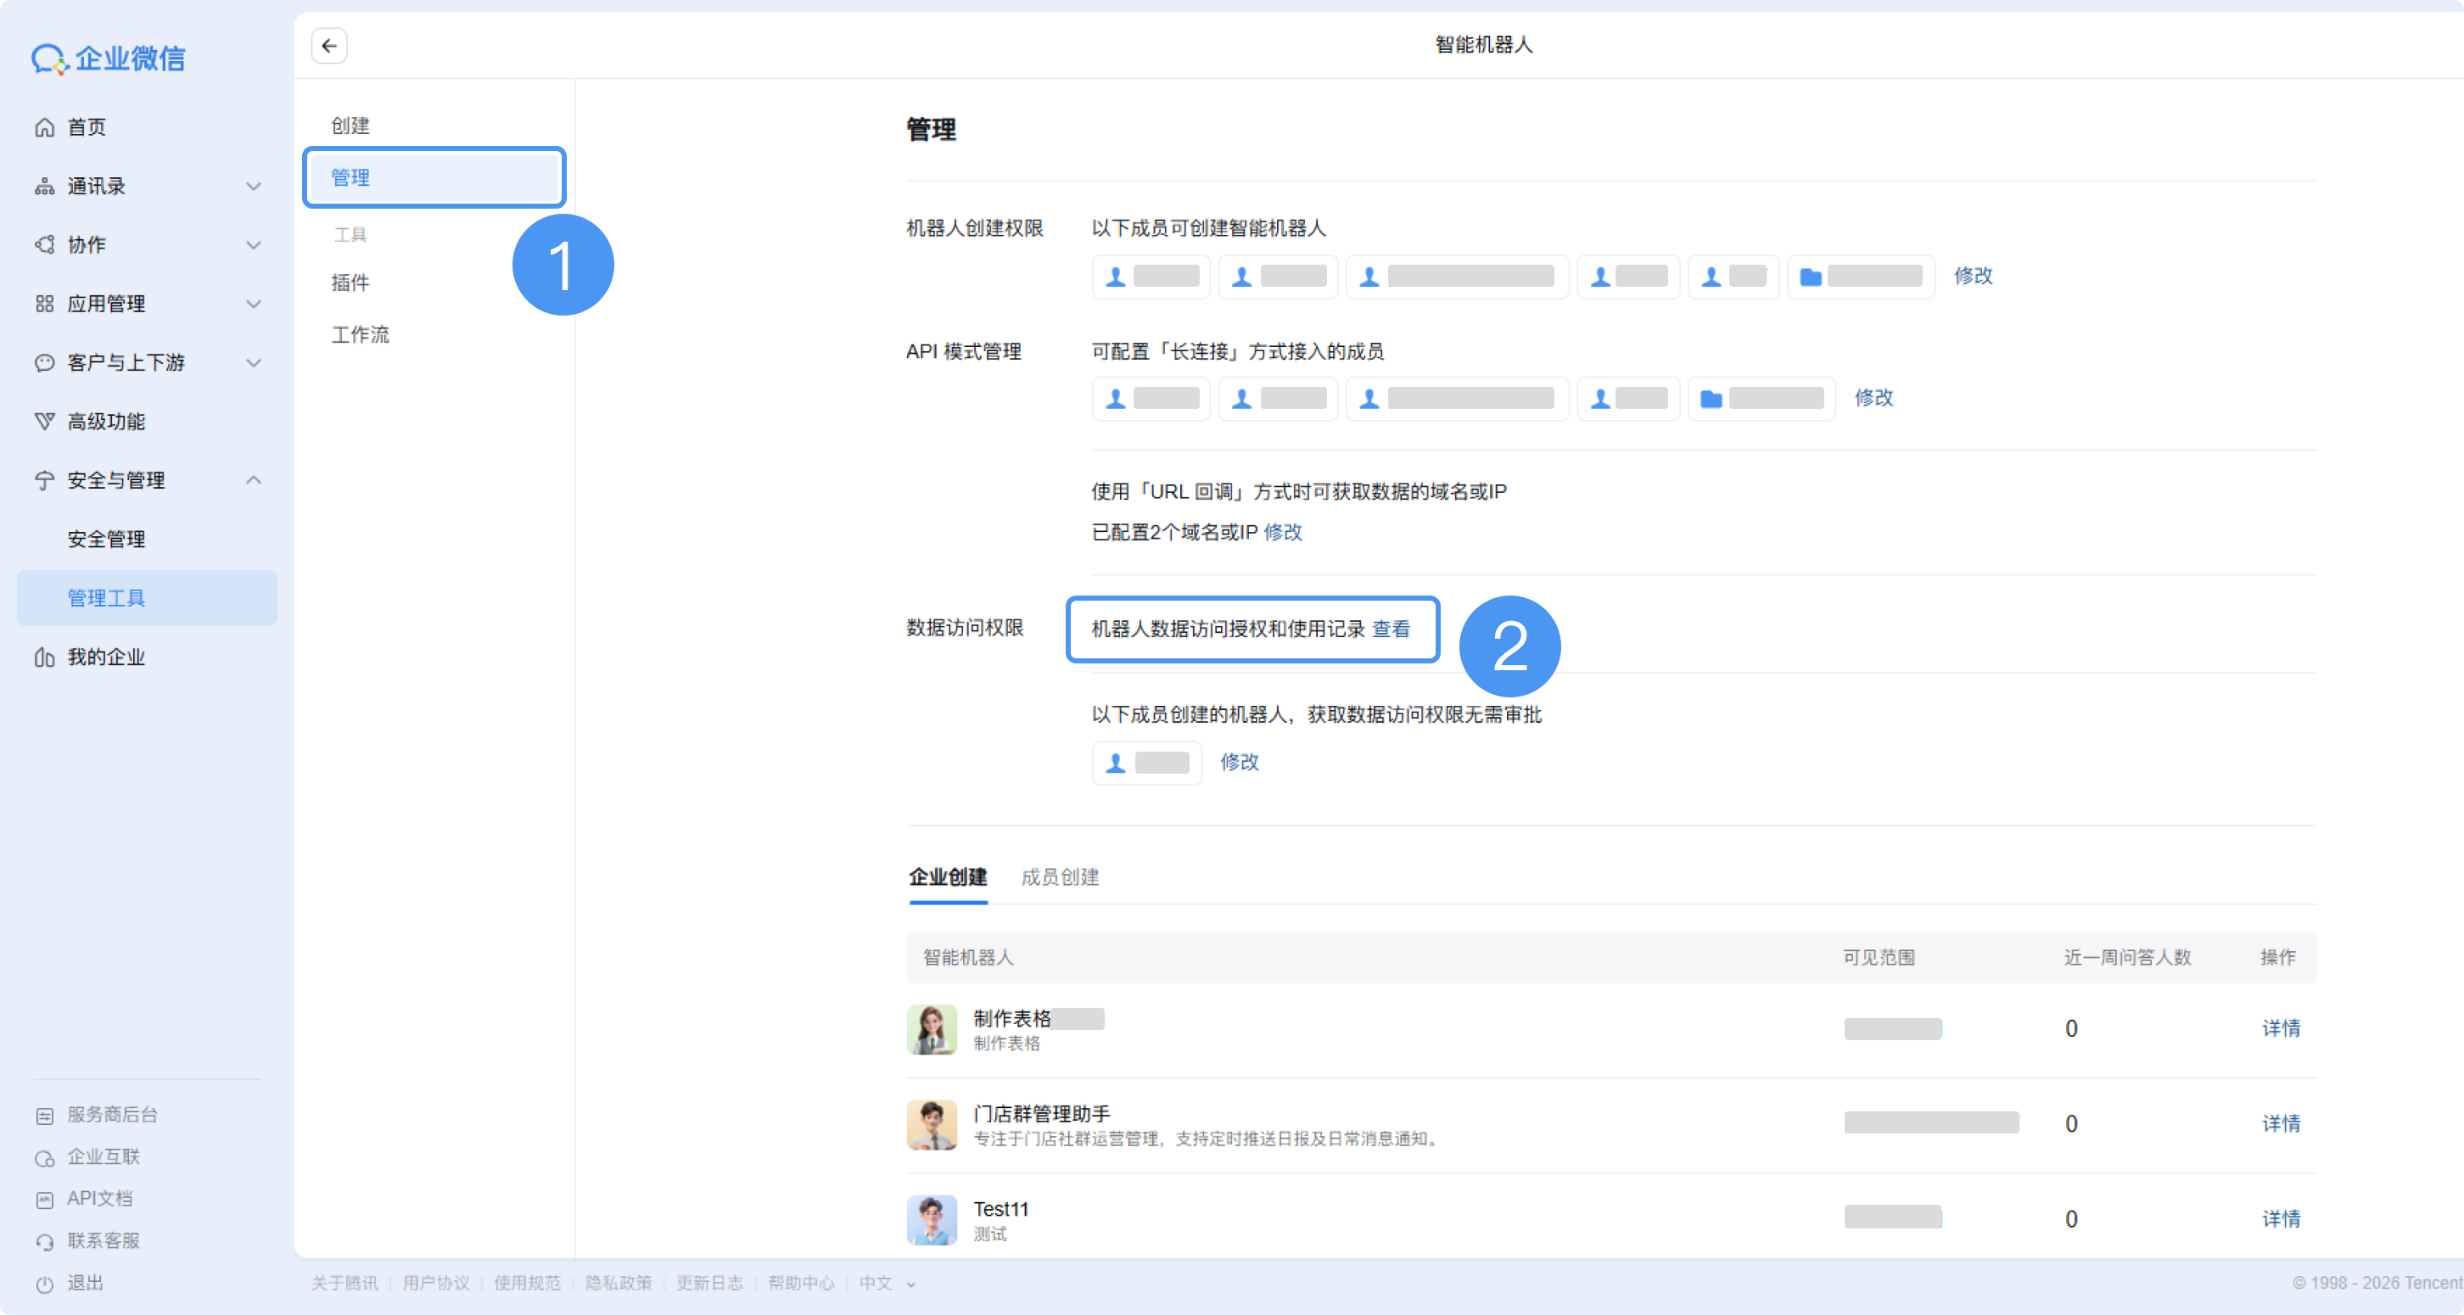Go to 安全管理 submenu item
The width and height of the screenshot is (2464, 1315).
pos(106,540)
